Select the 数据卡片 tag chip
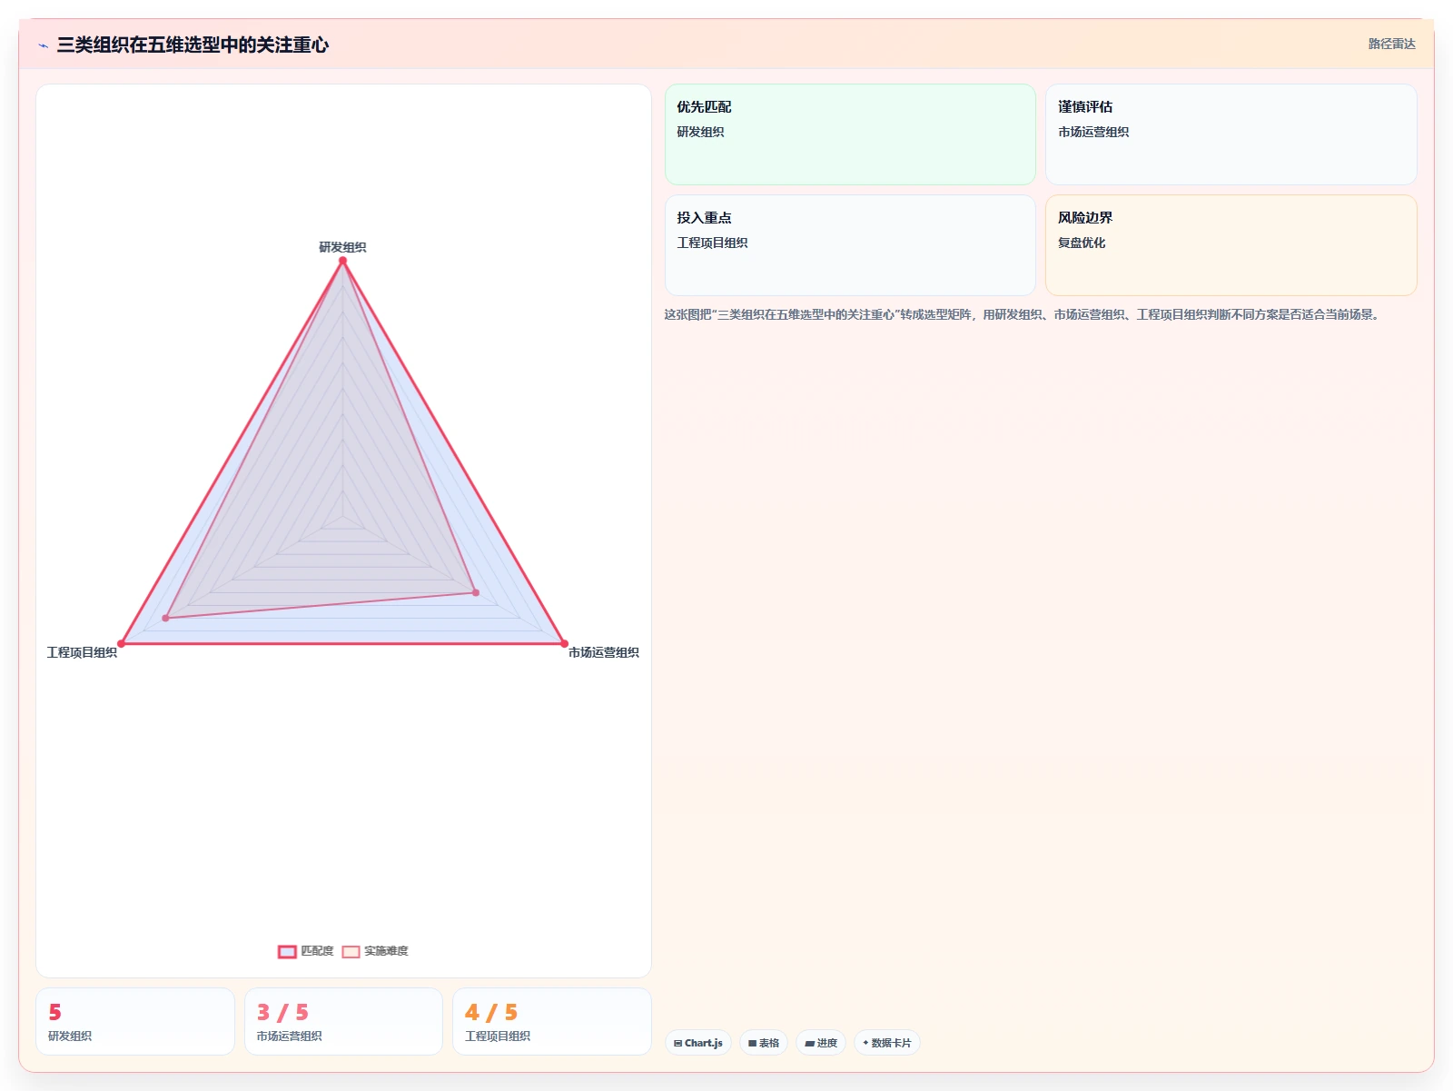 point(887,1043)
